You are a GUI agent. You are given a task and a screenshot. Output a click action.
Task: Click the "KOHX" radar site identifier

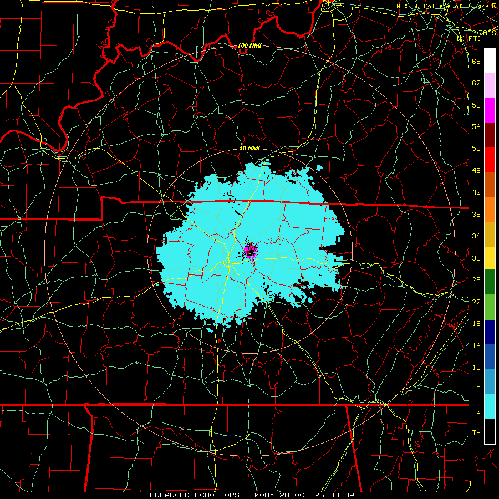point(265,495)
